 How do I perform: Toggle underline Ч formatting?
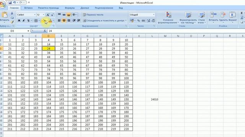[x=28, y=21]
